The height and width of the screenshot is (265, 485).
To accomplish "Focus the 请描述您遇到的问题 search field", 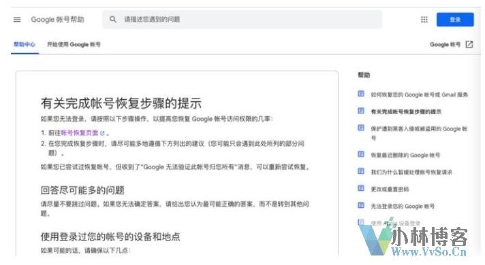I will 242,20.
